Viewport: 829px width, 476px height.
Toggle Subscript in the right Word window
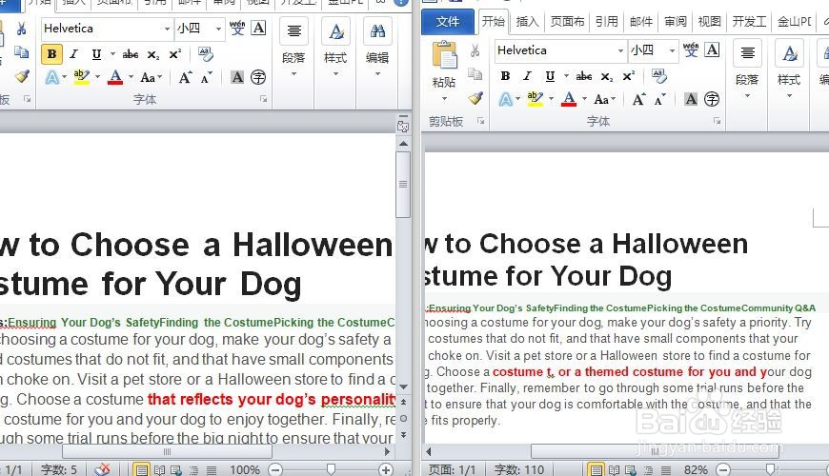click(x=606, y=76)
